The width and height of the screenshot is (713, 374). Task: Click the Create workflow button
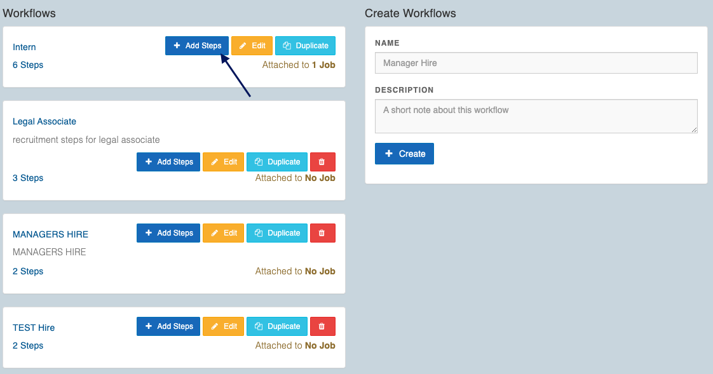tap(404, 154)
